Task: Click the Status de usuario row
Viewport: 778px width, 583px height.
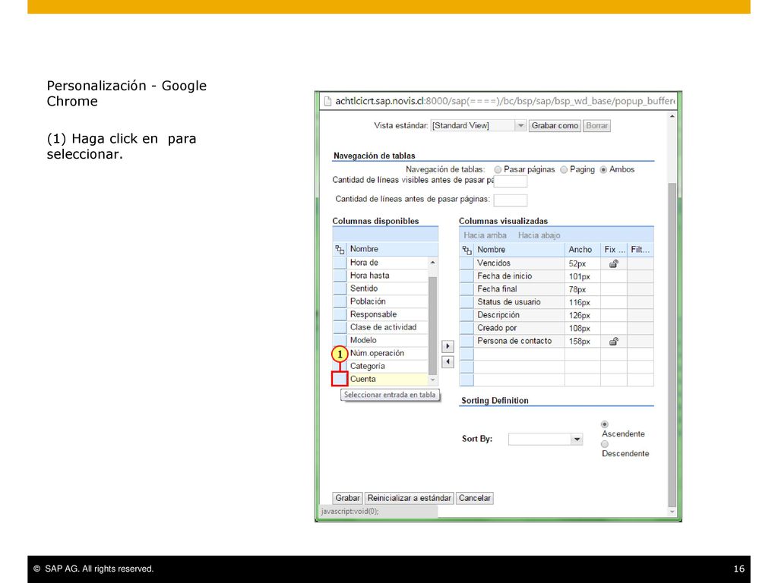Action: (557, 302)
